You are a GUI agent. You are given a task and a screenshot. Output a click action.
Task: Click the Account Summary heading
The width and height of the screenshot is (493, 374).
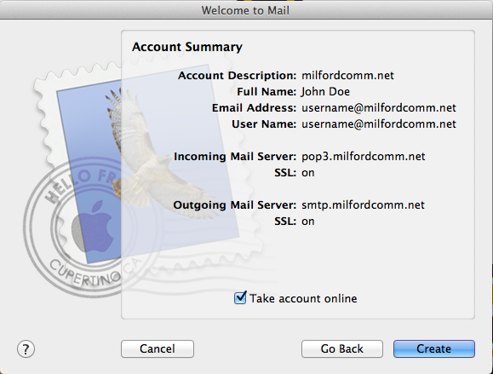pyautogui.click(x=187, y=47)
